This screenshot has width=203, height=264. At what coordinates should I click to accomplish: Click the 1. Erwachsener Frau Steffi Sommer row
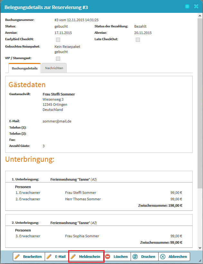tap(99, 193)
